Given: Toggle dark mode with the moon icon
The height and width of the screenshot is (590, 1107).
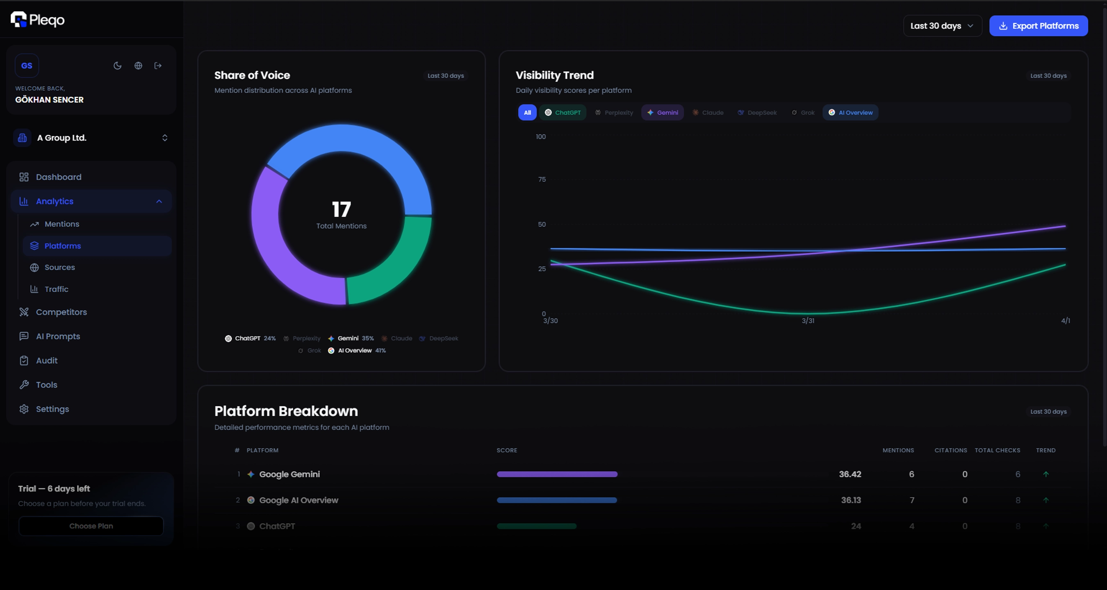Looking at the screenshot, I should tap(118, 65).
